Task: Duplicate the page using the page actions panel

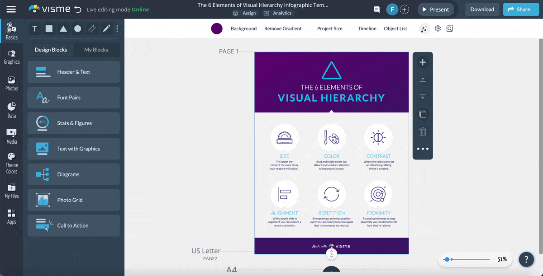Action: click(x=422, y=114)
